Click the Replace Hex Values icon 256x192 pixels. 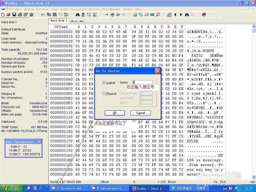pyautogui.click(x=95, y=15)
